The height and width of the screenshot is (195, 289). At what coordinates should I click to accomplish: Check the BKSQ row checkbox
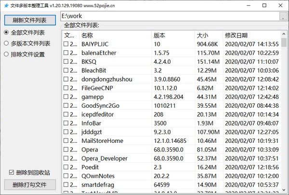66,61
